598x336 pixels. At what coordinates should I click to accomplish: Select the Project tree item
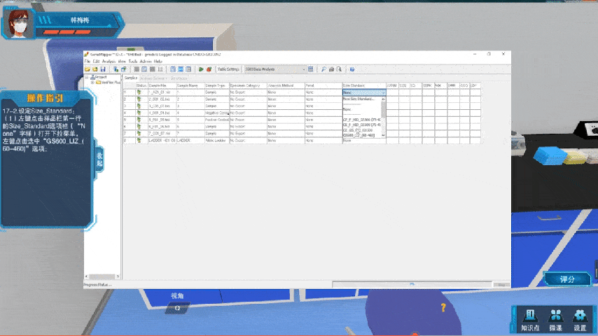coord(101,78)
